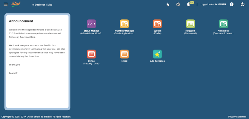Log out using the power icon
Image resolution: width=249 pixels, height=119 pixels.
pyautogui.click(x=242, y=4)
